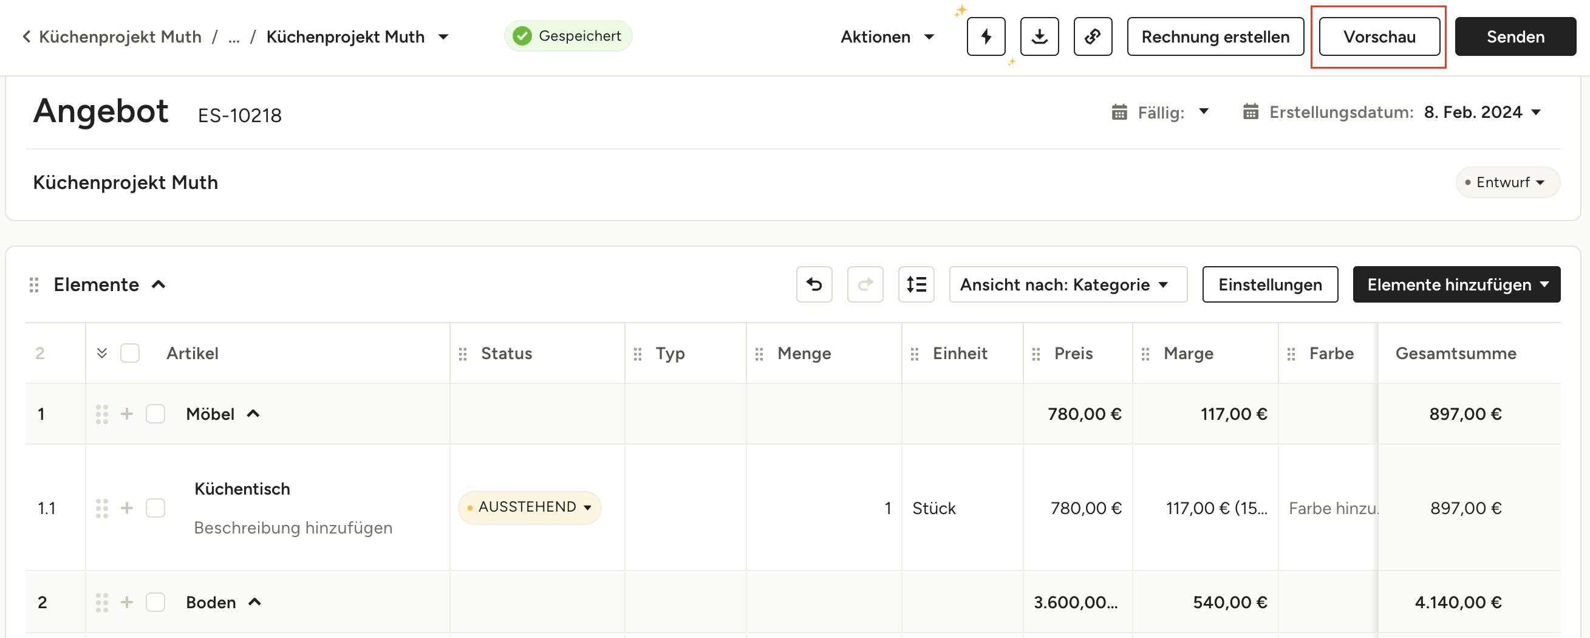Click the Marge column drag handle
Screen dimensions: 1590x638
point(1145,354)
